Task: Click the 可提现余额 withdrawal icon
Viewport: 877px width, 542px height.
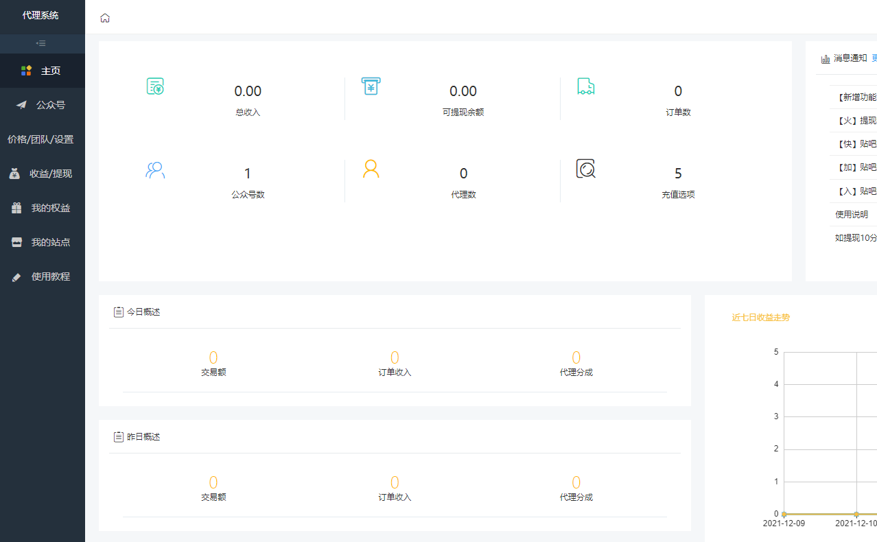Action: (371, 86)
